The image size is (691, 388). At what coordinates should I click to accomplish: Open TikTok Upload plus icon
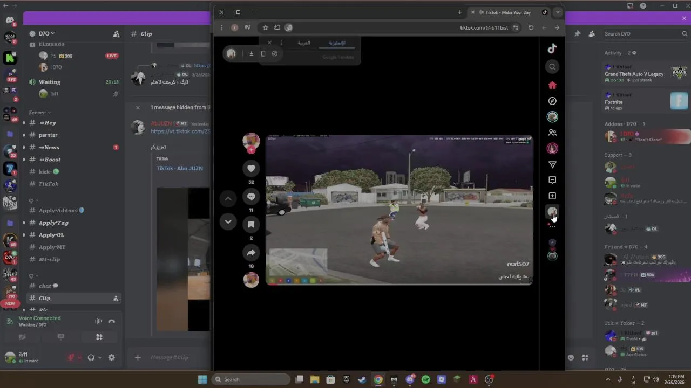pyautogui.click(x=552, y=196)
